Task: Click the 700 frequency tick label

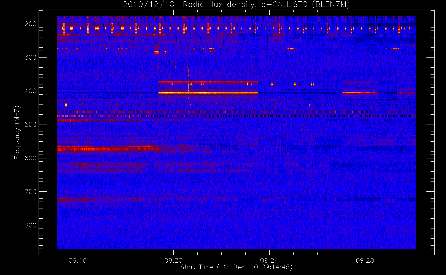Action: click(30, 192)
